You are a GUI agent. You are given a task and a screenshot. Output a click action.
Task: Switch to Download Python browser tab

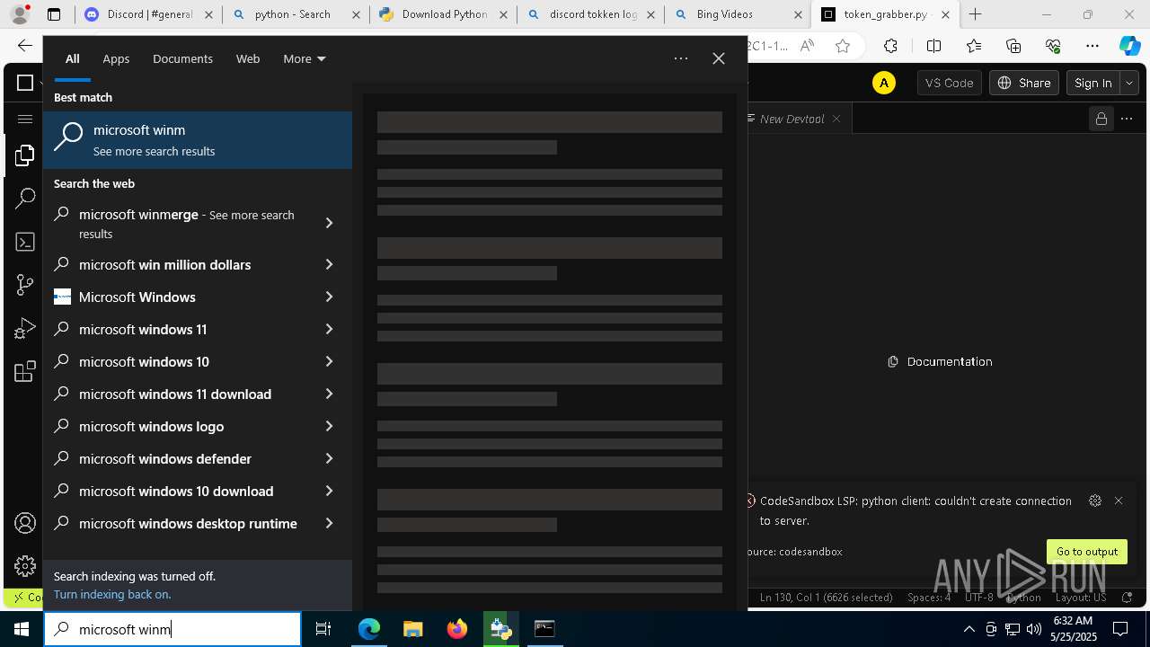tap(443, 14)
